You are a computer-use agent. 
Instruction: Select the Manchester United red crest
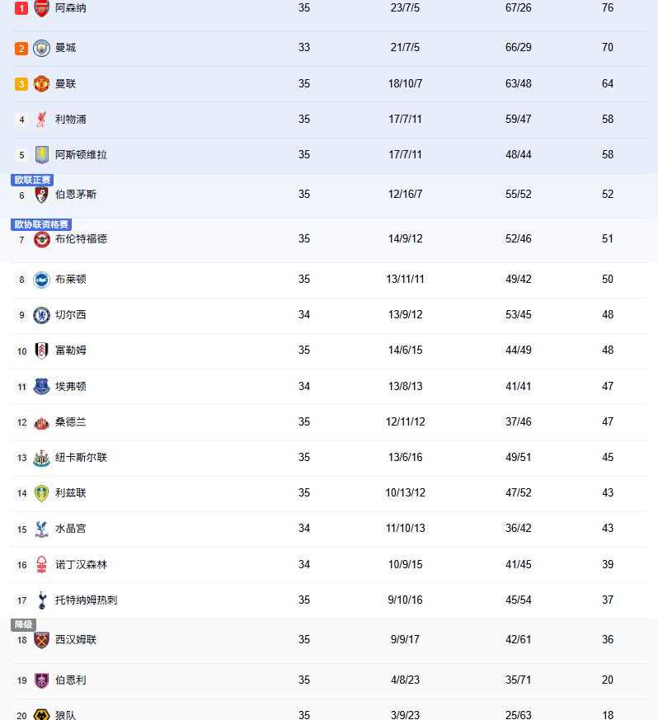tap(41, 83)
